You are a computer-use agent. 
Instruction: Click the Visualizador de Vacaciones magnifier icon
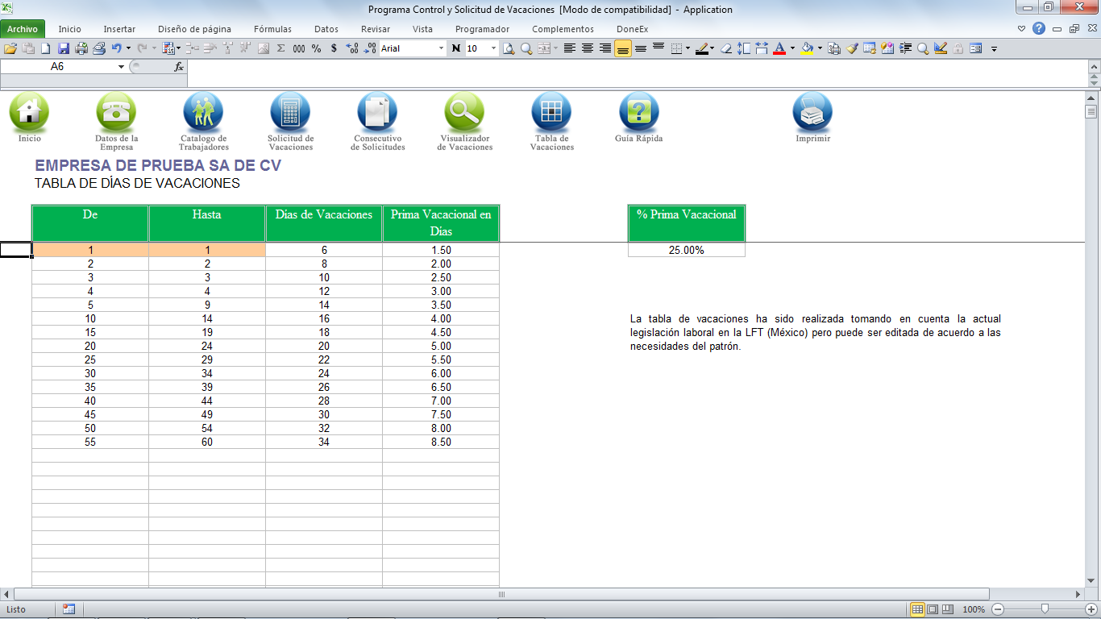click(x=464, y=113)
